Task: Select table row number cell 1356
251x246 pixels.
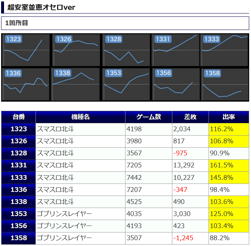Action: [19, 226]
